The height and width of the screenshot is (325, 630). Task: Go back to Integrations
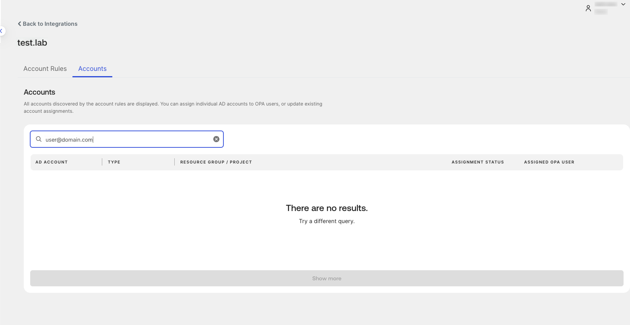[x=48, y=24]
